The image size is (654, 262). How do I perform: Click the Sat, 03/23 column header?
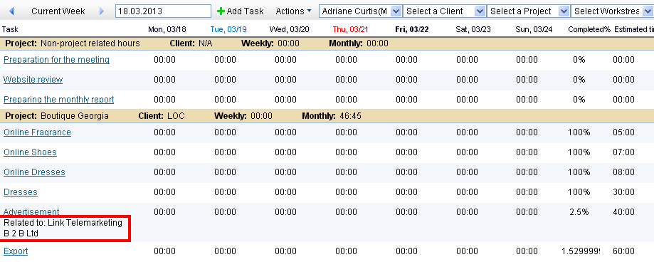pyautogui.click(x=473, y=30)
